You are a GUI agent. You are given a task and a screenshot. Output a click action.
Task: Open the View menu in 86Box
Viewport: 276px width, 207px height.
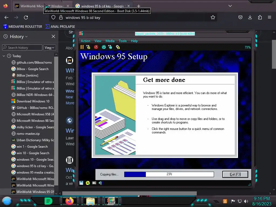pyautogui.click(x=98, y=41)
